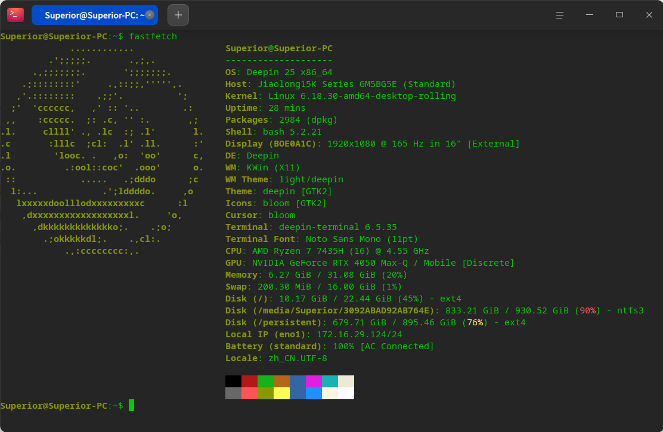663x432 pixels.
Task: Click the 'Cursor: bloom' line
Action: pos(260,215)
